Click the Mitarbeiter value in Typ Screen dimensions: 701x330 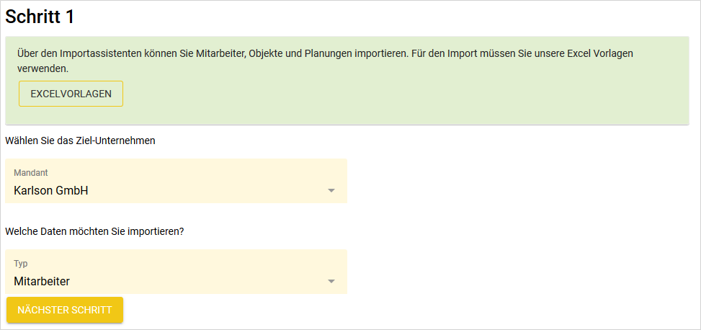42,281
